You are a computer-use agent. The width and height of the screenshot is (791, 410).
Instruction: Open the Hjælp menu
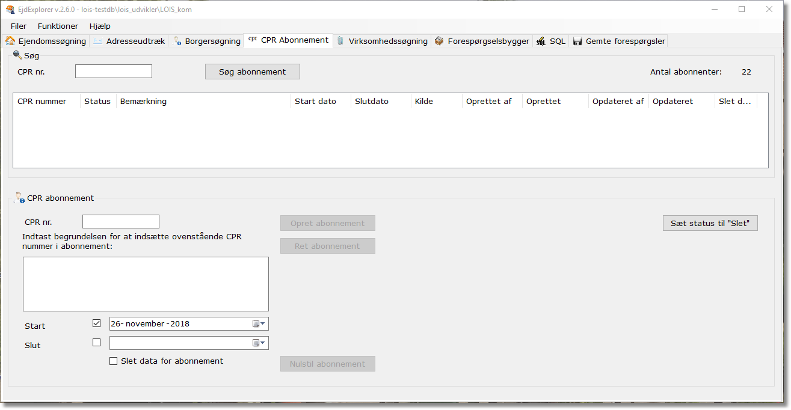(x=100, y=26)
